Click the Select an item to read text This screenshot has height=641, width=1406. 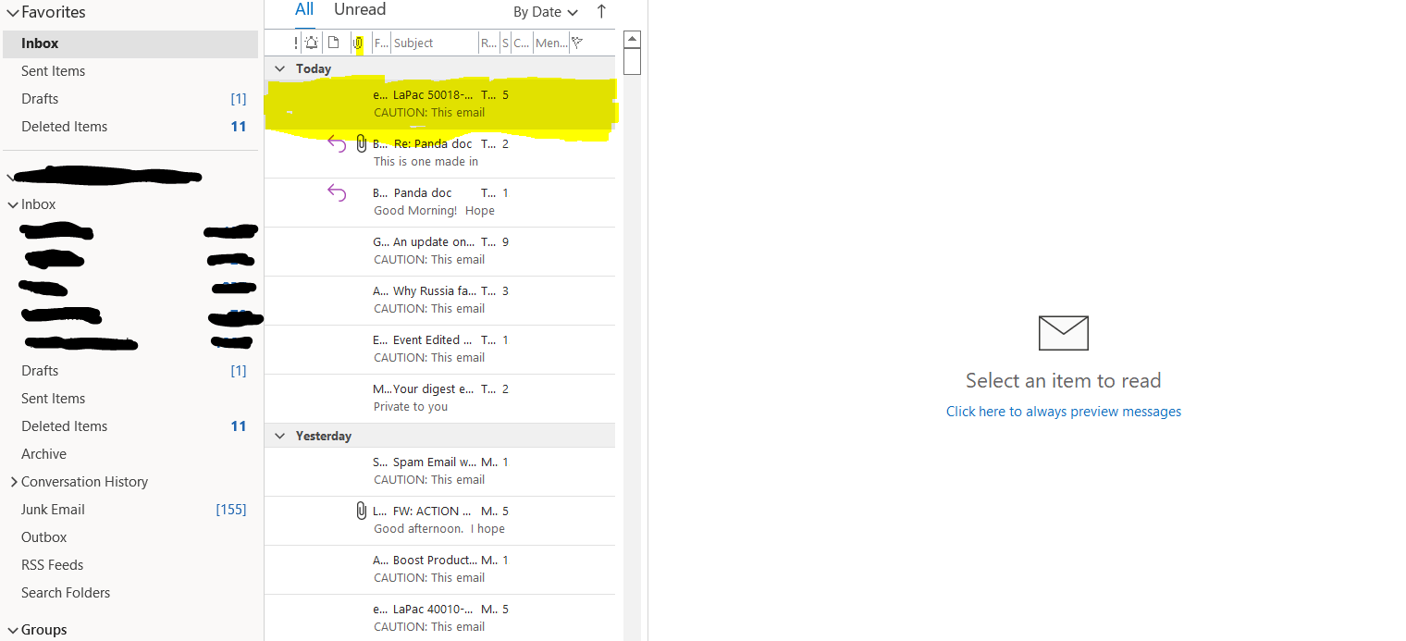[x=1064, y=381]
